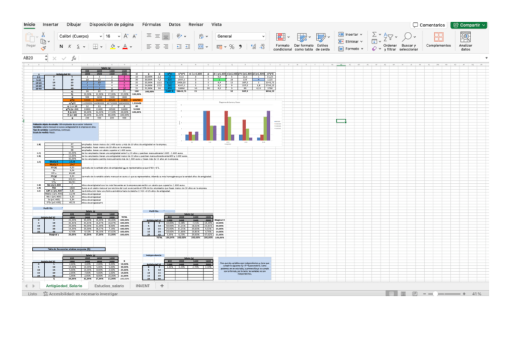Expand the formula bar with the arrow

pos(486,58)
